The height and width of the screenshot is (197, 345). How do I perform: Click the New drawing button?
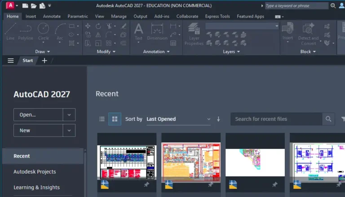[x=38, y=131]
